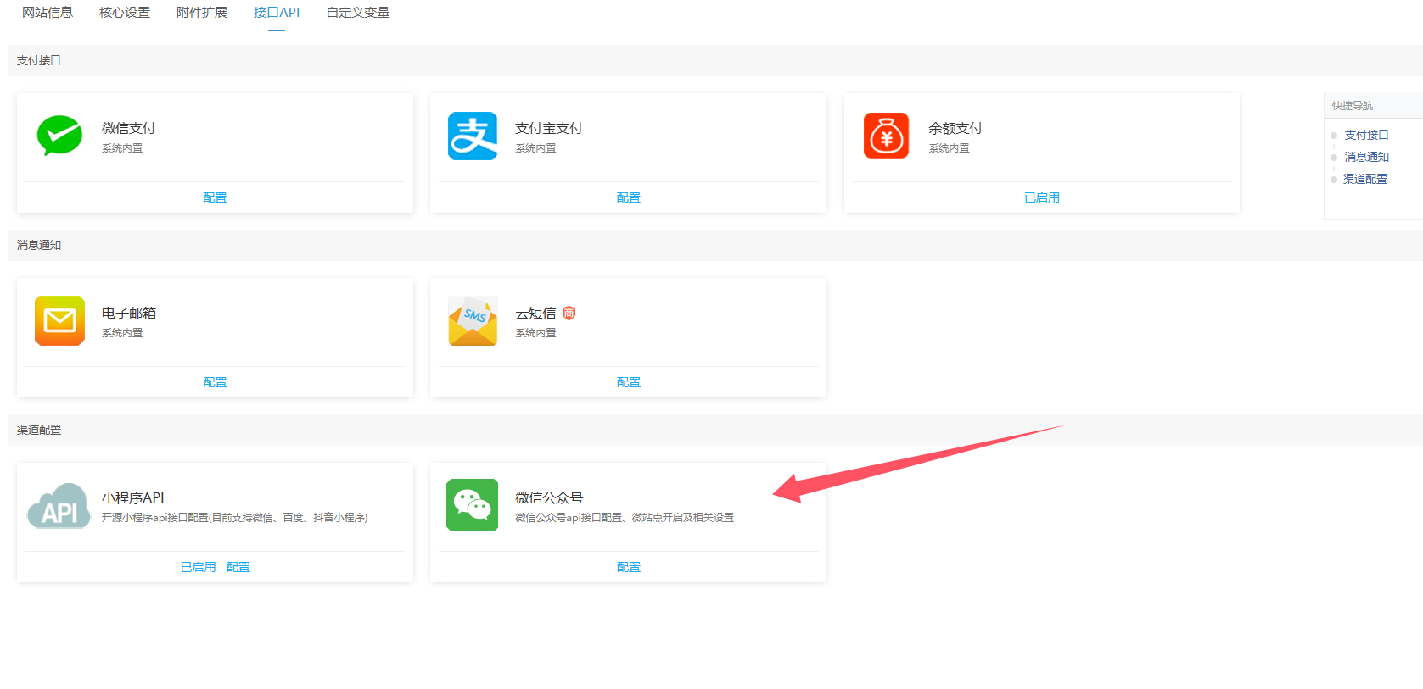Open 配置 for 支付宝支付
The image size is (1423, 689).
point(628,197)
